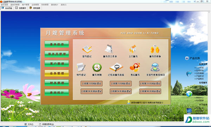The height and width of the screenshot is (127, 211).
Task: Click the 服务到期 clock icon
Action: (97, 67)
